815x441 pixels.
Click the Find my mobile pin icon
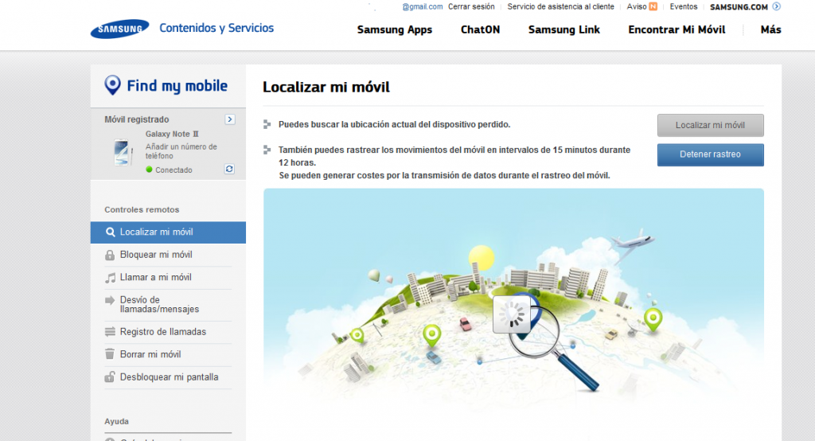click(112, 84)
